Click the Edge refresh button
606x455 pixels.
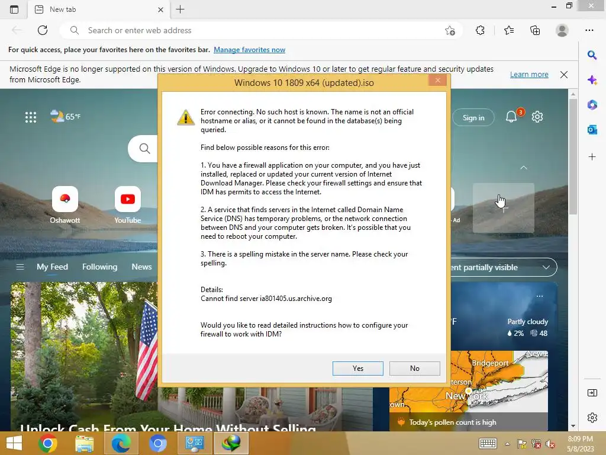[43, 30]
